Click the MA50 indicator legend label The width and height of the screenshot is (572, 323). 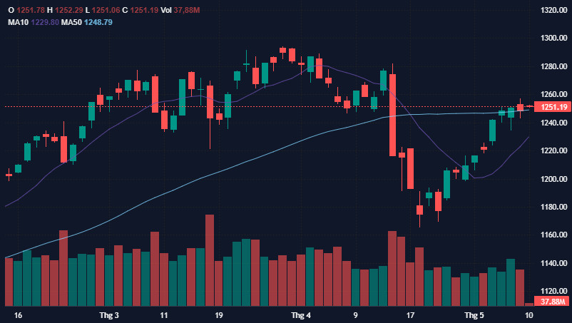[x=71, y=22]
